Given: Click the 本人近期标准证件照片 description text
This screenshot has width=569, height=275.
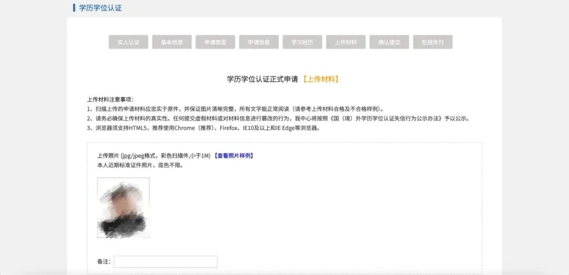Looking at the screenshot, I should pyautogui.click(x=140, y=165).
